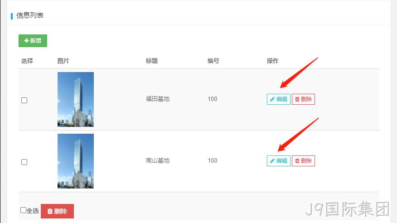Edit the 南山基地 row
Image resolution: width=397 pixels, height=223 pixels.
(279, 161)
